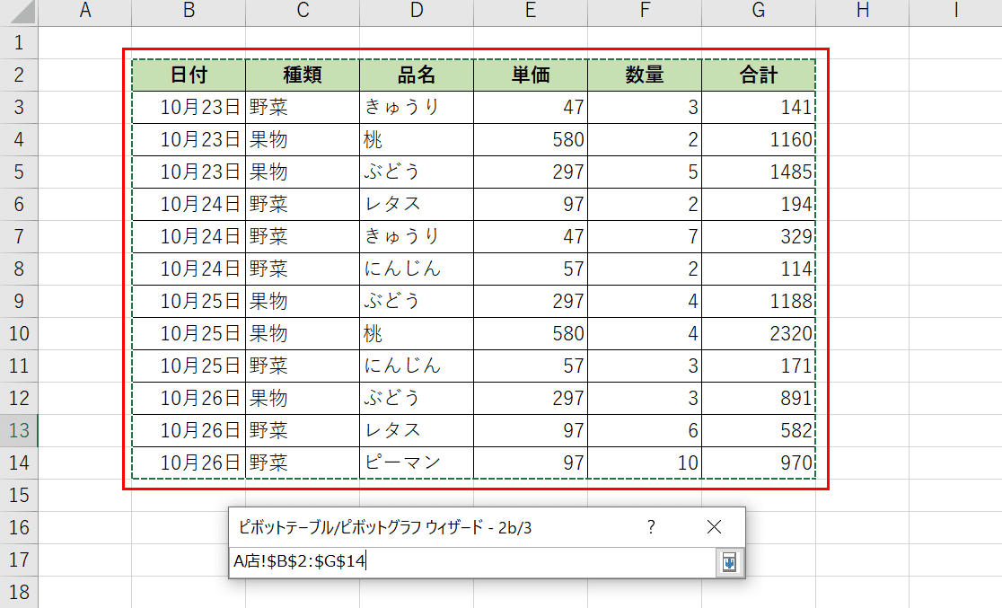Click the レタス cell in row 6
The width and height of the screenshot is (1002, 608).
[417, 204]
